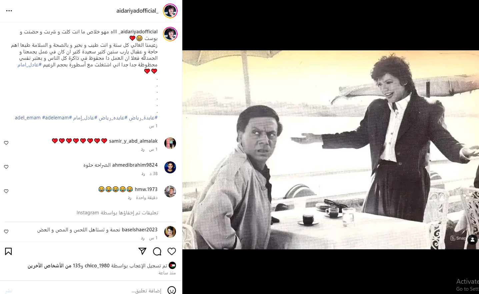The image size is (479, 294).
Task: Like hmw.1973's comment
Action: pos(6,191)
